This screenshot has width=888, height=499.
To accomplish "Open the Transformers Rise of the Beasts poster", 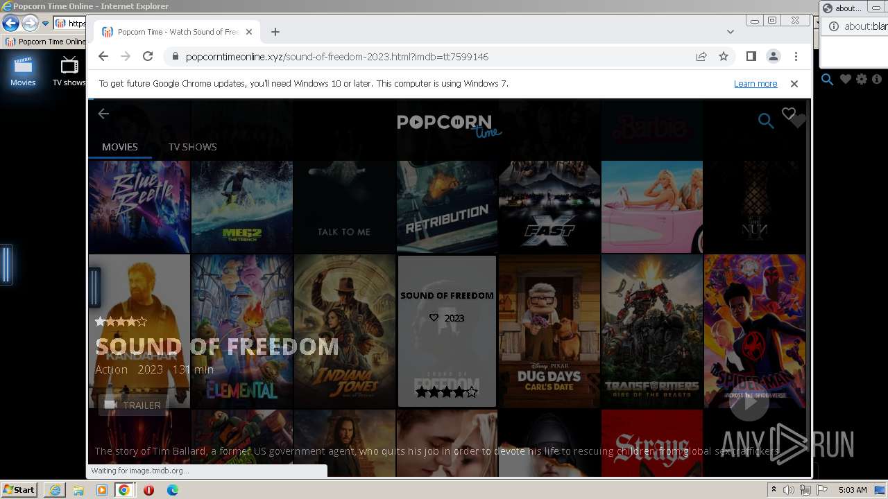I will pos(652,331).
